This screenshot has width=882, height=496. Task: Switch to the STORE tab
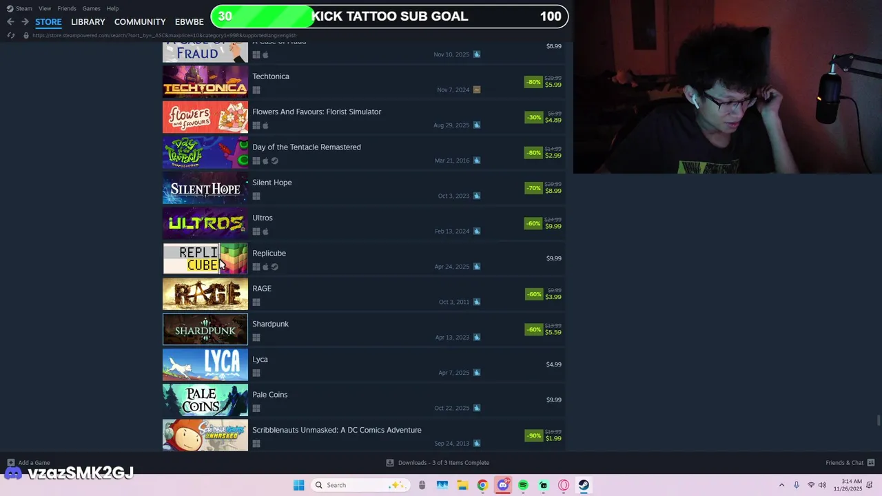coord(48,21)
